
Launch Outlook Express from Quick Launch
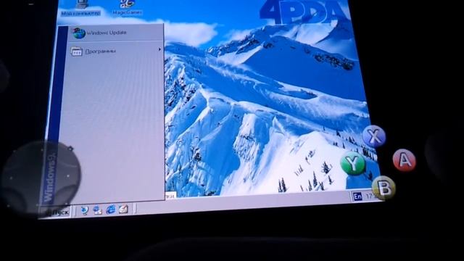97,210
